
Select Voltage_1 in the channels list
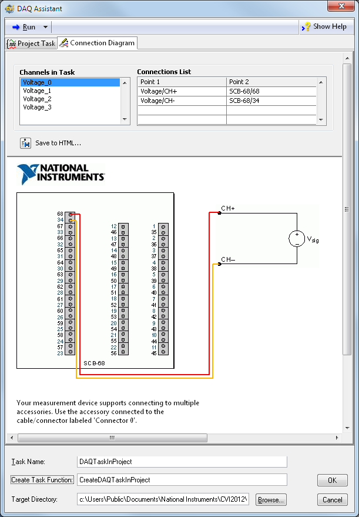37,91
